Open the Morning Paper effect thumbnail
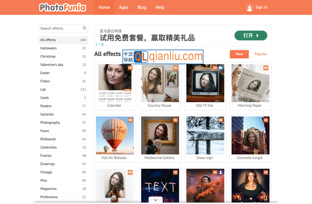The width and height of the screenshot is (312, 204). coord(250,83)
